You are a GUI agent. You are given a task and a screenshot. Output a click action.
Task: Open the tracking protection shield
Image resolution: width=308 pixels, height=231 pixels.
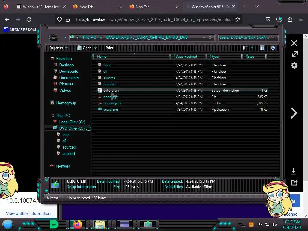pyautogui.click(x=60, y=20)
